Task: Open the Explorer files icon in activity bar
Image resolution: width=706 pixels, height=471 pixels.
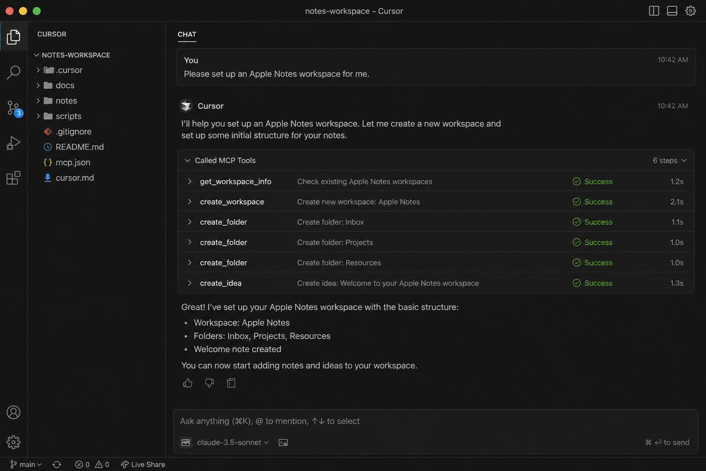Action: coord(13,37)
